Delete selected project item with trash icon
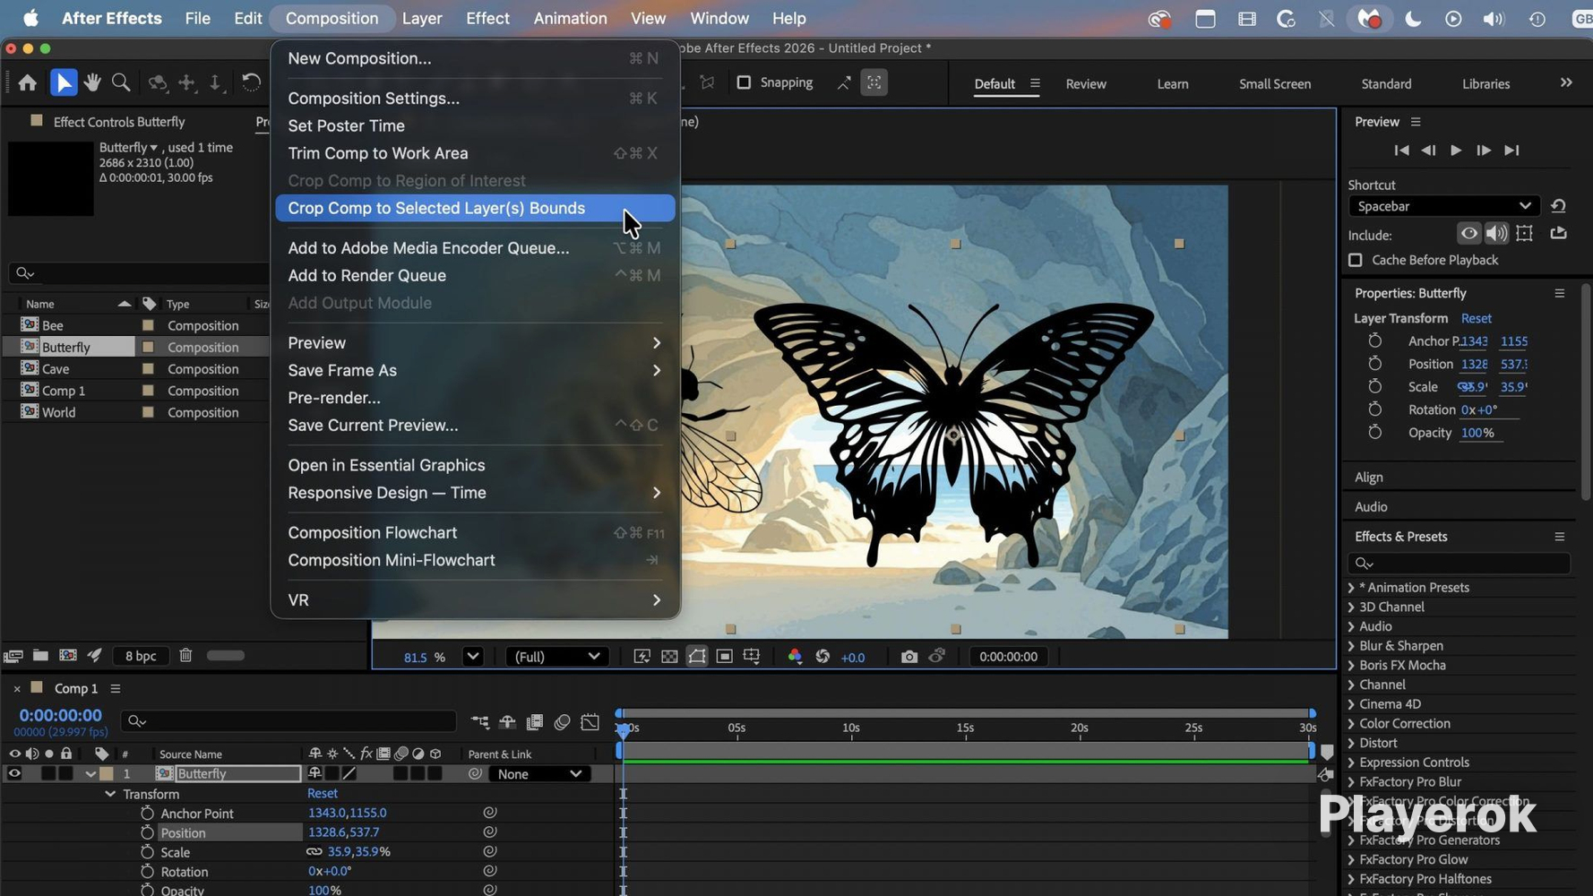The width and height of the screenshot is (1593, 896). pos(185,655)
